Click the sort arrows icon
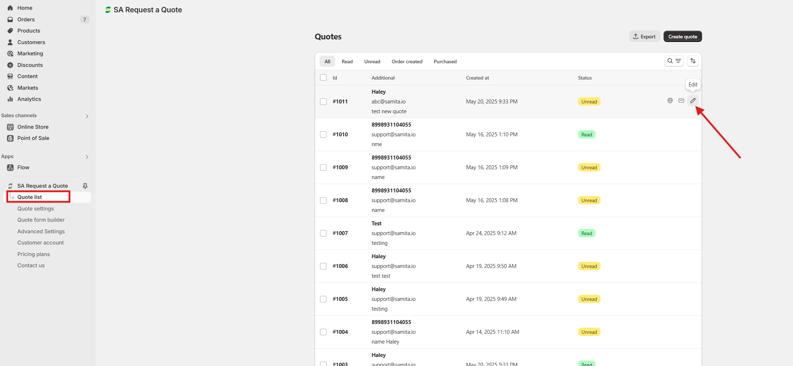The width and height of the screenshot is (793, 366). (693, 61)
